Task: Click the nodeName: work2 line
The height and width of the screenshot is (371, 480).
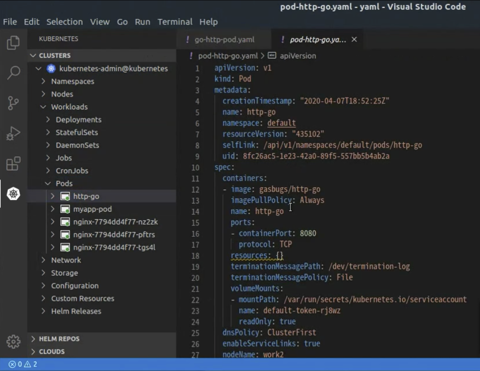Action: pyautogui.click(x=253, y=354)
